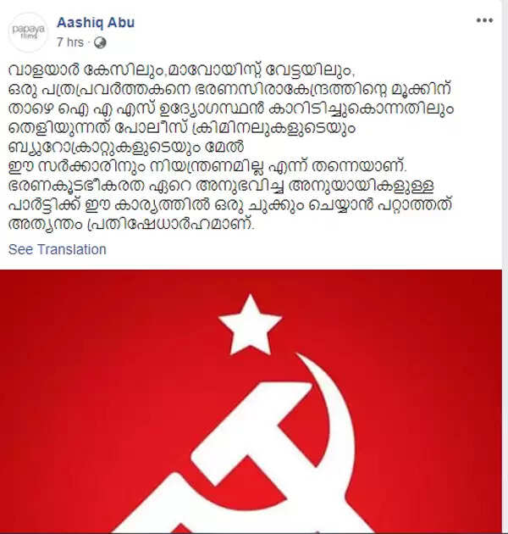Click the final text line "അത്യന്തം പ്രതിഷേധാർഹമാണ്"
This screenshot has width=508, height=534.
[131, 225]
